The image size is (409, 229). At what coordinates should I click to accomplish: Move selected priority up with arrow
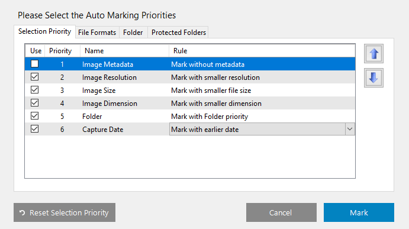pyautogui.click(x=373, y=54)
